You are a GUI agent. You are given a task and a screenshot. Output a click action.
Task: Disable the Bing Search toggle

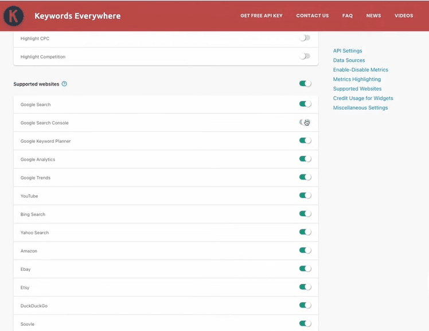pos(305,214)
